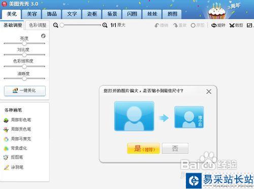Click the zoom slider handle

(x=62, y=25)
